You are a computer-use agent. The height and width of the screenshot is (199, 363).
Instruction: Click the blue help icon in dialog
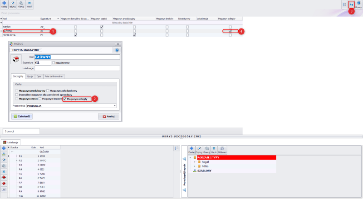point(117,50)
